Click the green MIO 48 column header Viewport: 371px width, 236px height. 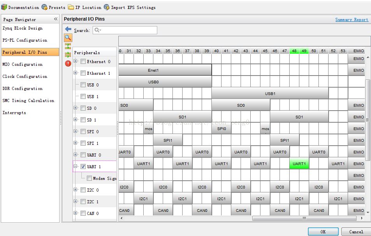click(294, 51)
